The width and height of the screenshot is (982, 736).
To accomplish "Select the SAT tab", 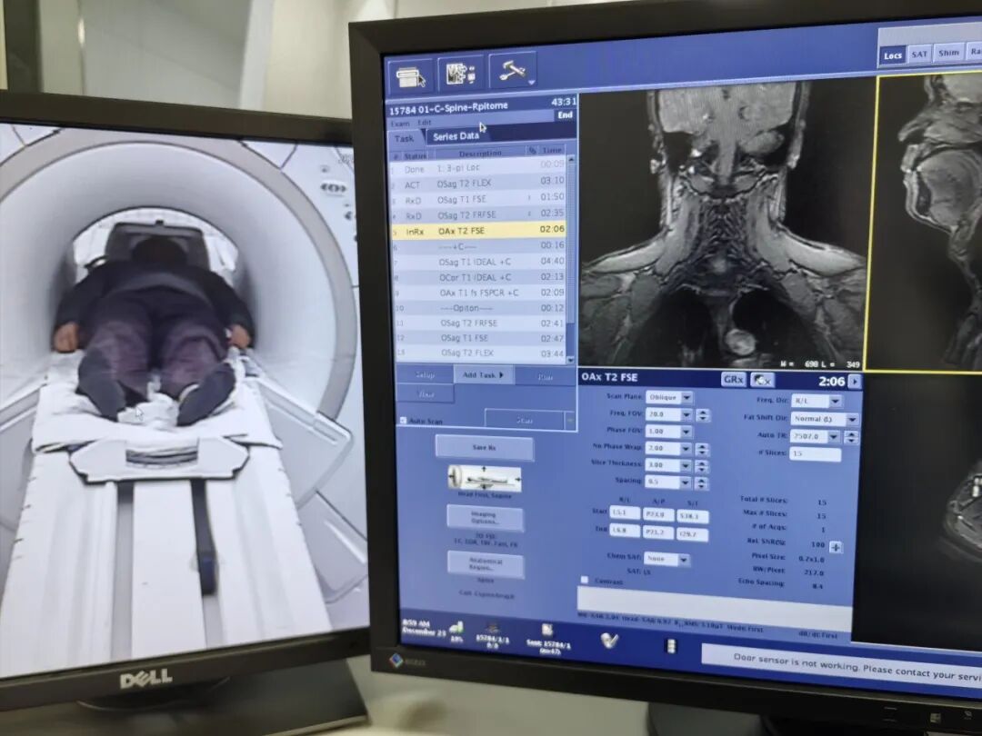I will [x=919, y=54].
